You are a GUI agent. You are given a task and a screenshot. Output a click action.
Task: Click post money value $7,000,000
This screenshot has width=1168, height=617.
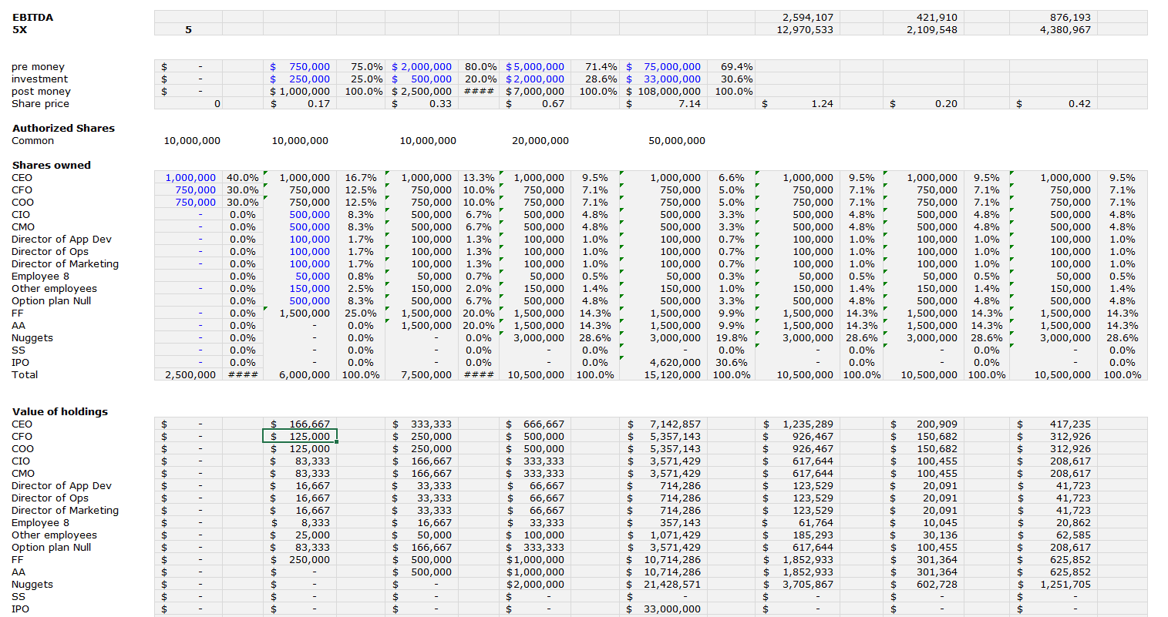tap(535, 92)
